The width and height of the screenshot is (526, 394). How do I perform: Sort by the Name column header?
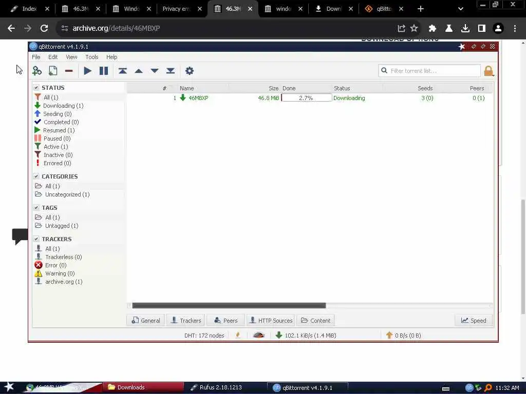pyautogui.click(x=186, y=88)
